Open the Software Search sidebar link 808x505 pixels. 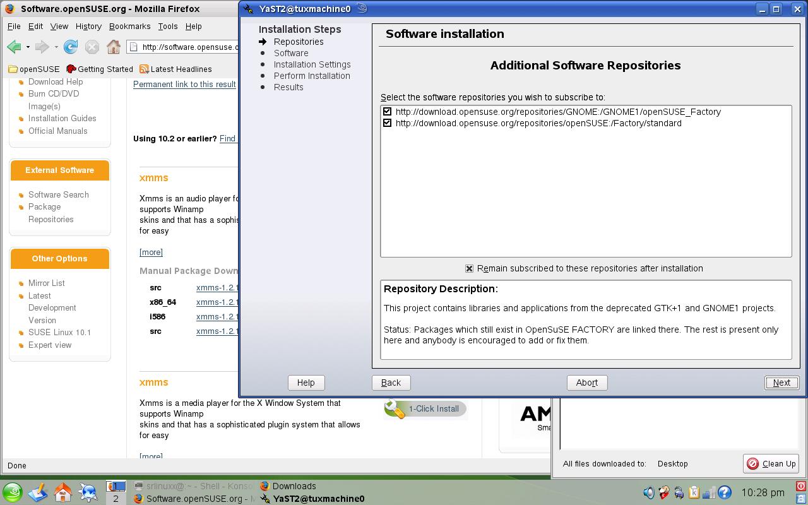[59, 194]
